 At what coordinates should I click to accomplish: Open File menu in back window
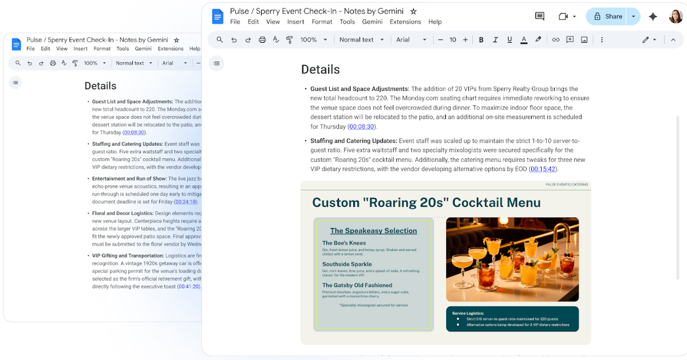pyautogui.click(x=31, y=49)
